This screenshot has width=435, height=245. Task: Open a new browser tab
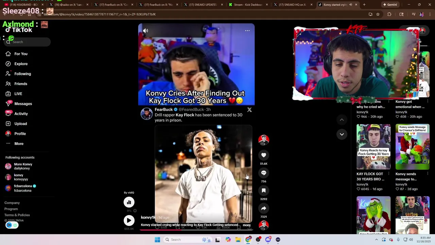coord(364,5)
